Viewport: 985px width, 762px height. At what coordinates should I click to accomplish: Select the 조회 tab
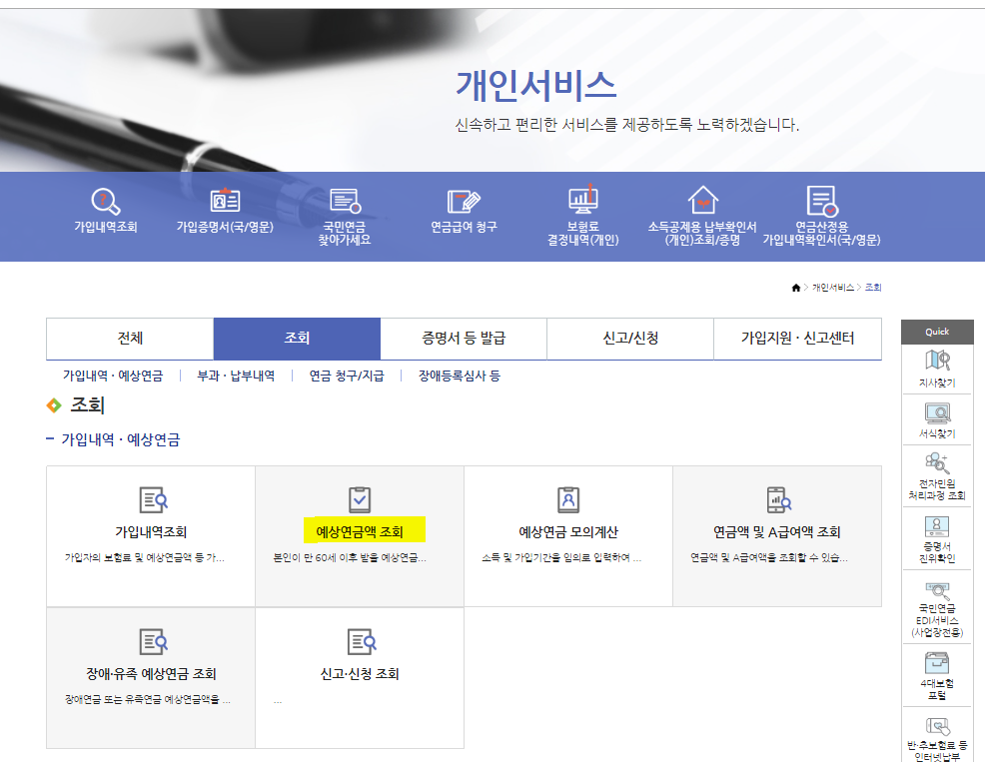click(297, 339)
